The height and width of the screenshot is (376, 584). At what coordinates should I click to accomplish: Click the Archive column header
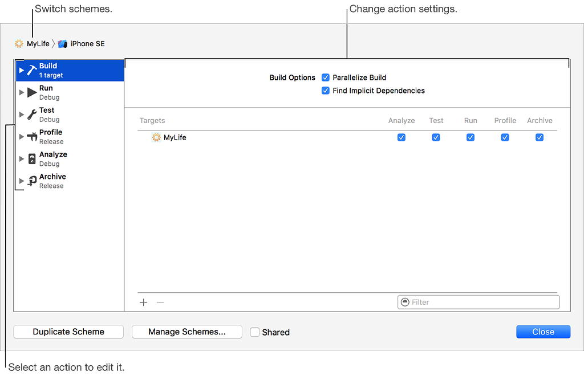(540, 121)
